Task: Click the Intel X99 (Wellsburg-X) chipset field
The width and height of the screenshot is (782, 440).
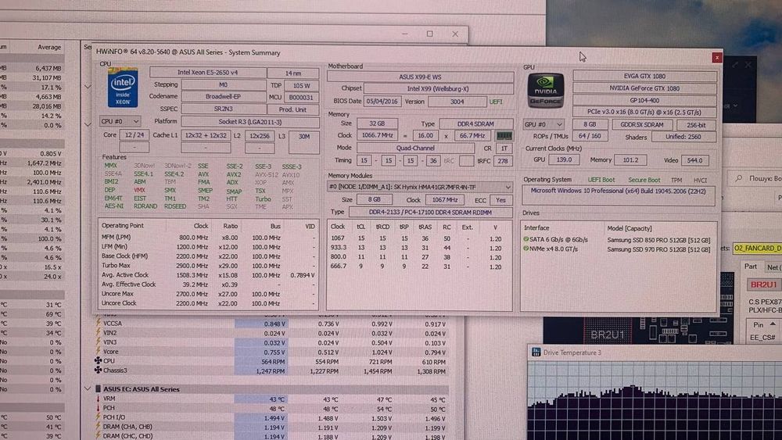Action: tap(438, 88)
